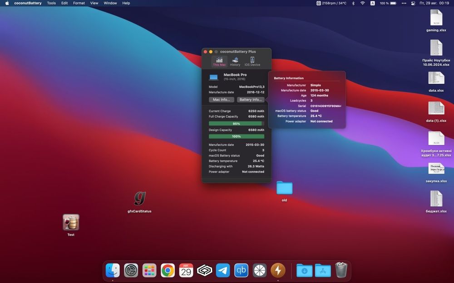
Task: Click the Model value MacBookPro13,3
Action: (252, 87)
